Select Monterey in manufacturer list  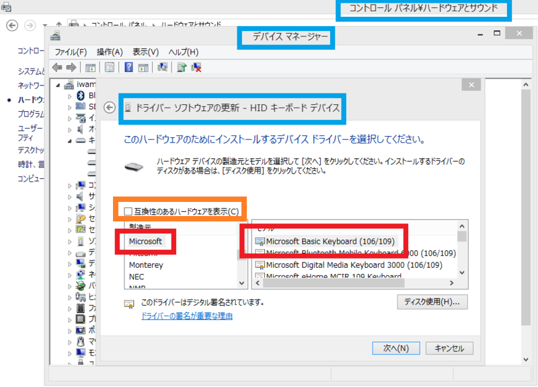tap(146, 265)
